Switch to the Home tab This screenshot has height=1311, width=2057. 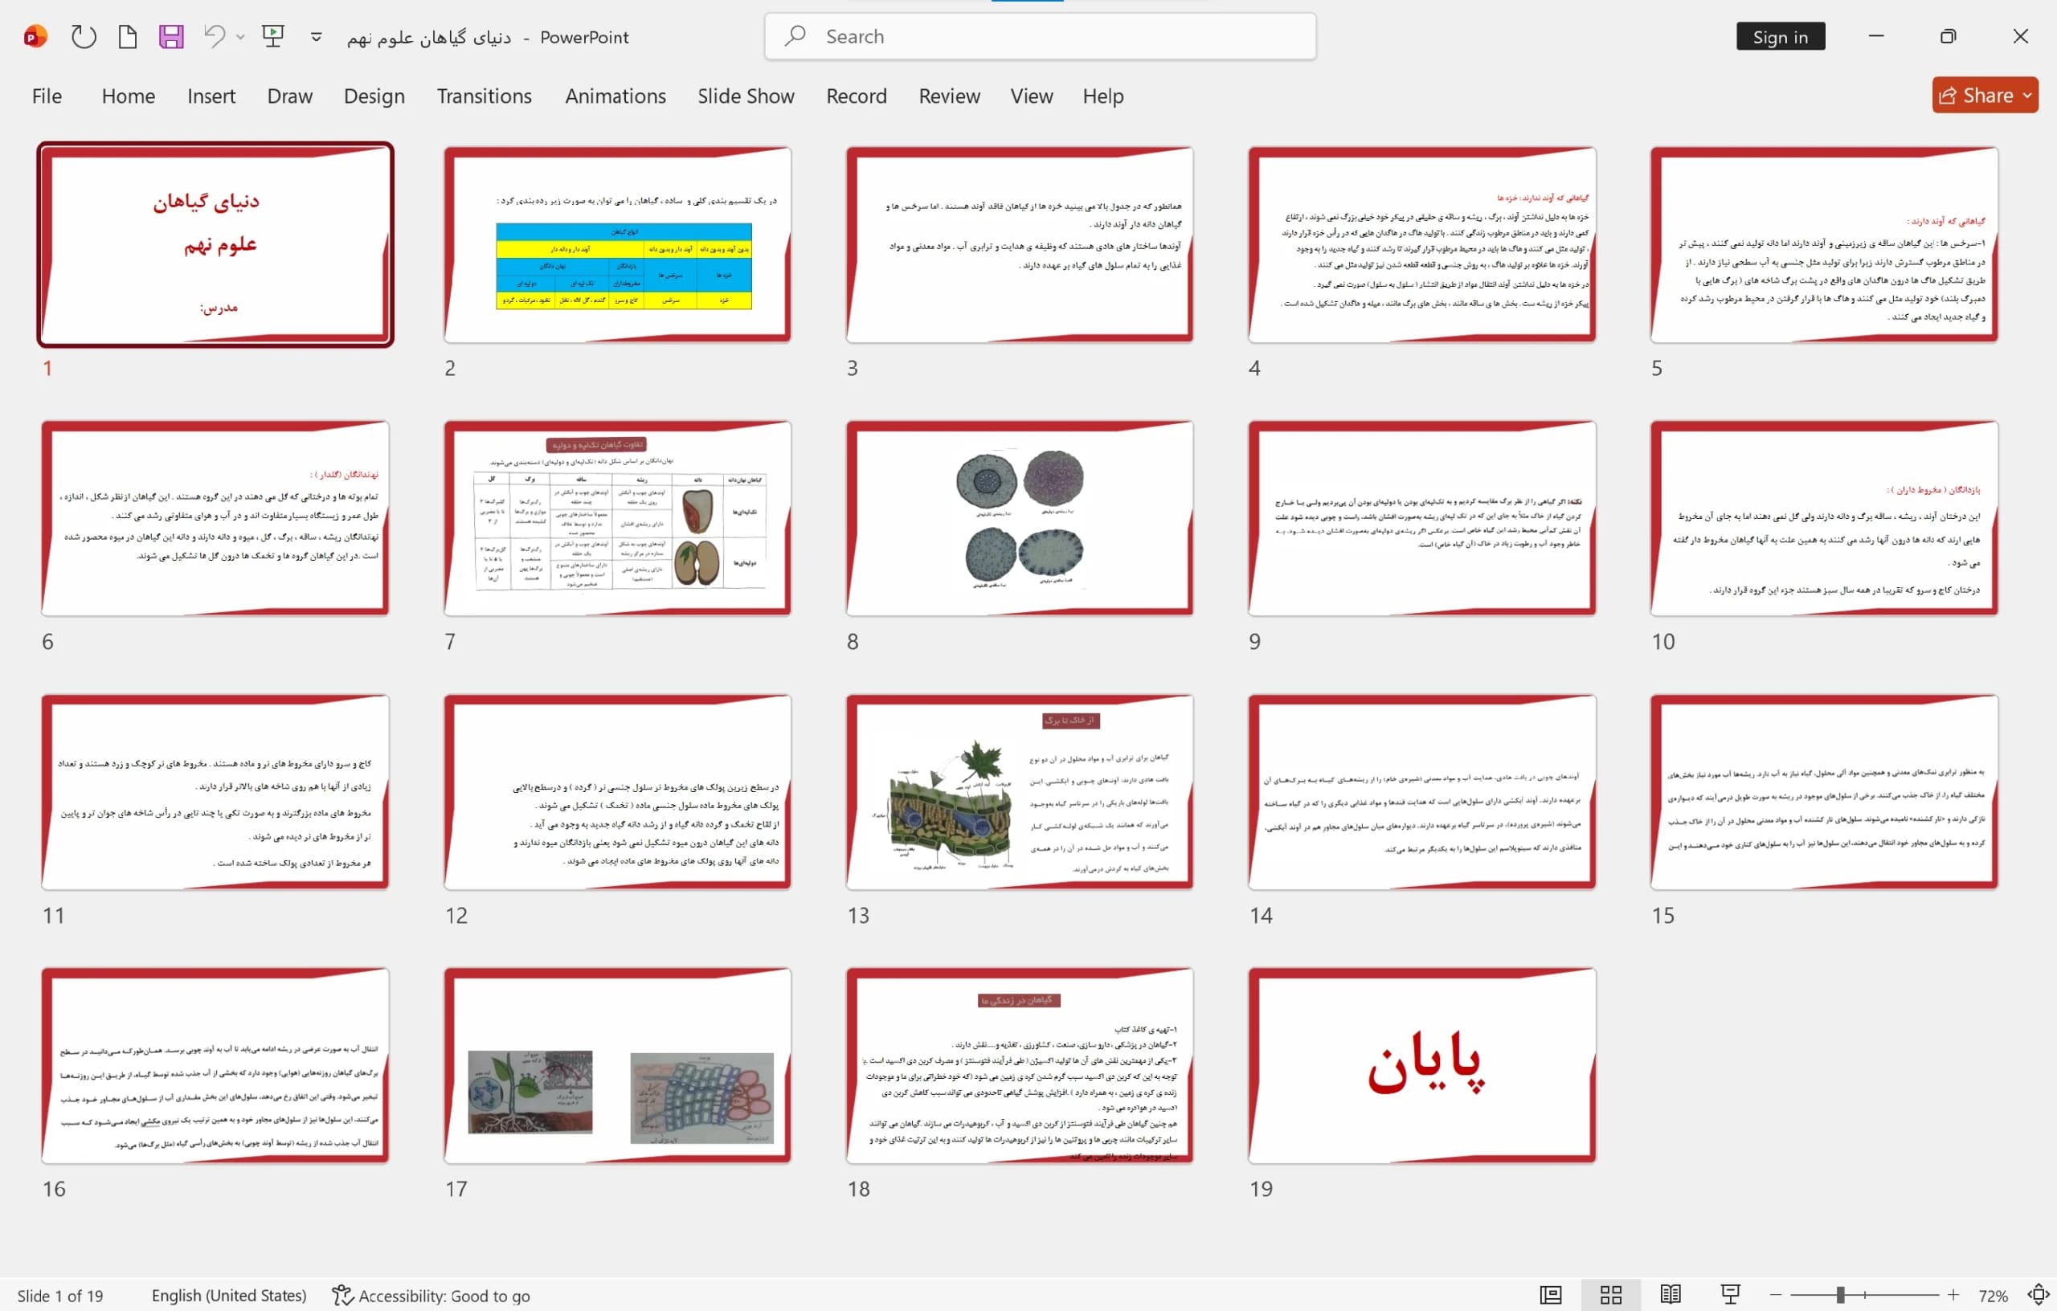pyautogui.click(x=128, y=96)
